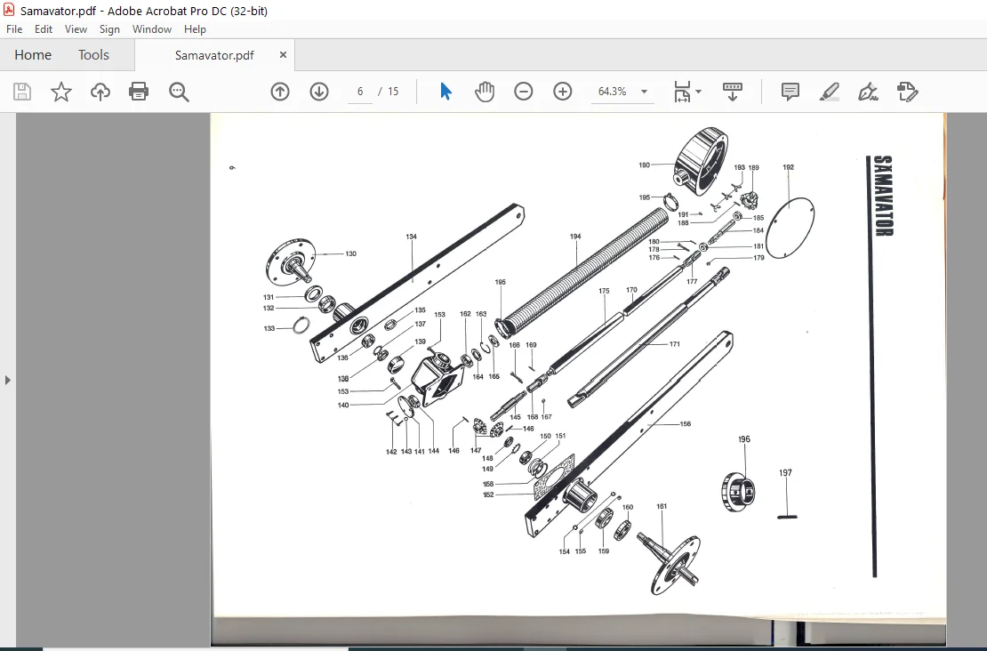This screenshot has width=987, height=651.
Task: Open fit page options arrow
Action: pyautogui.click(x=699, y=92)
